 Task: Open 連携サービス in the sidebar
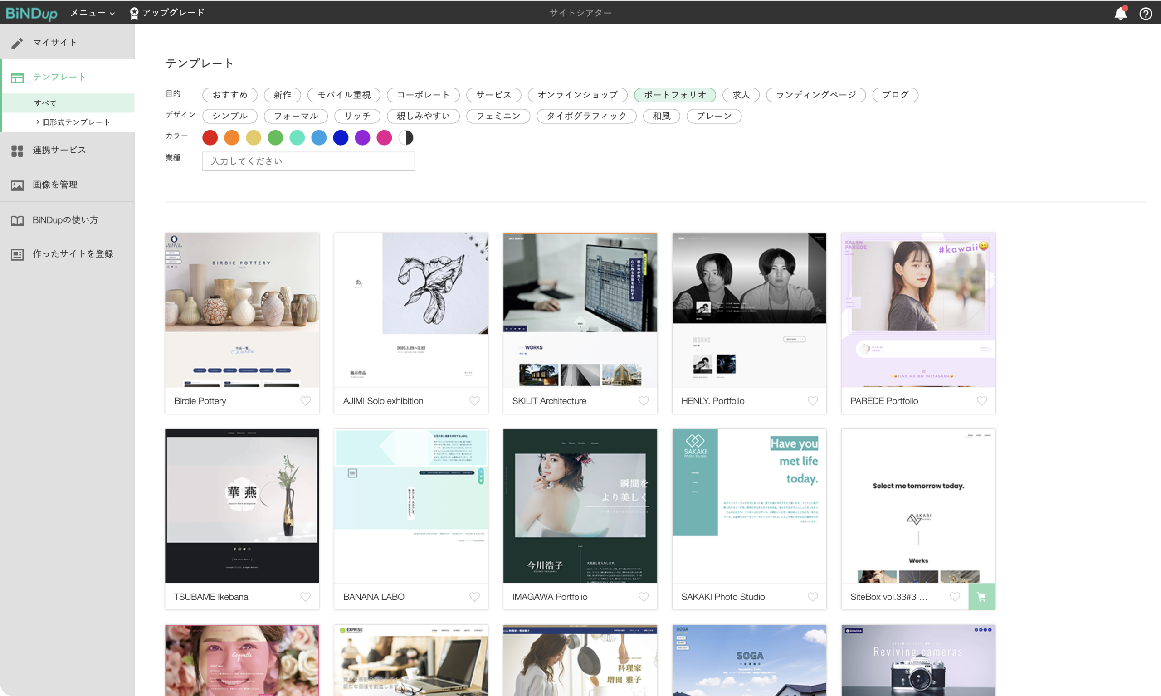67,150
